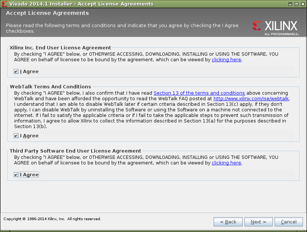Click 'Third Party Software End User License Agreement' title
This screenshot has height=232, width=307.
76,151
